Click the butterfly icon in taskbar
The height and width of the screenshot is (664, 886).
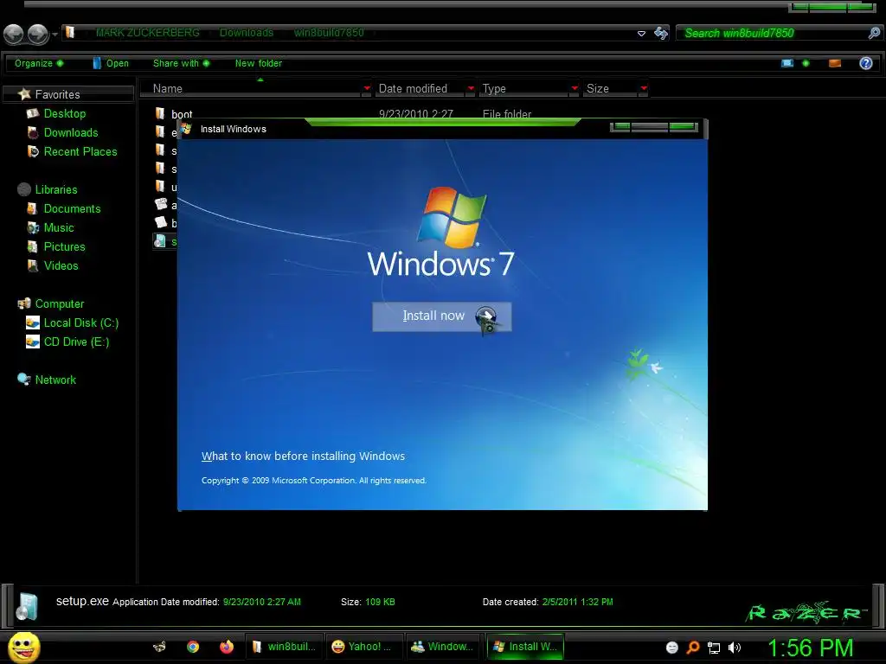click(160, 647)
